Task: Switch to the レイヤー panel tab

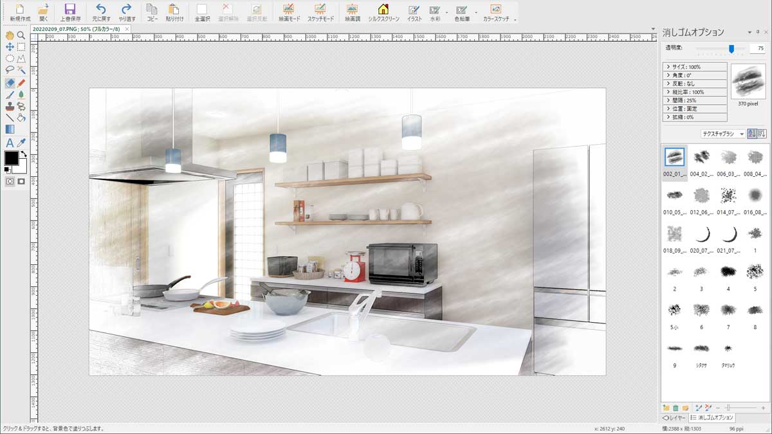Action: pyautogui.click(x=674, y=418)
